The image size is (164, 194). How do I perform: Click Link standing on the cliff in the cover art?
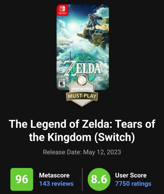point(94,21)
